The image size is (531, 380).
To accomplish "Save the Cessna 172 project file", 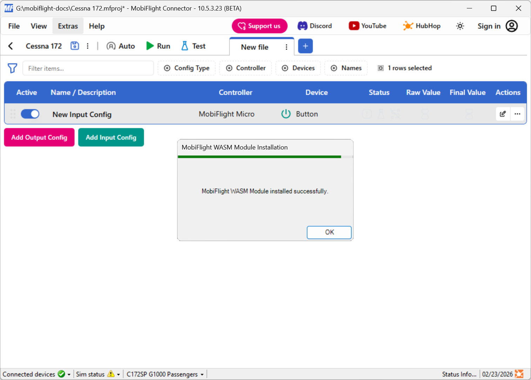I will point(74,46).
